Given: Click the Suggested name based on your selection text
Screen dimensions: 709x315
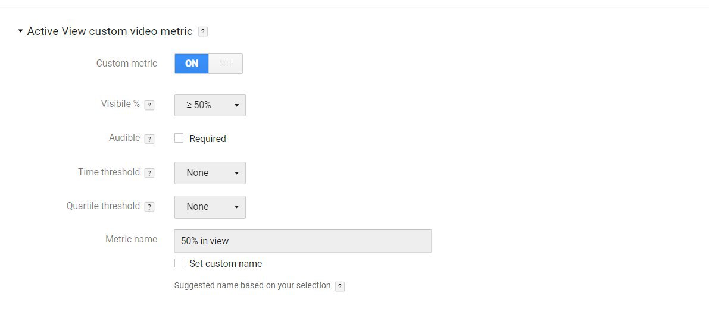Looking at the screenshot, I should [252, 285].
